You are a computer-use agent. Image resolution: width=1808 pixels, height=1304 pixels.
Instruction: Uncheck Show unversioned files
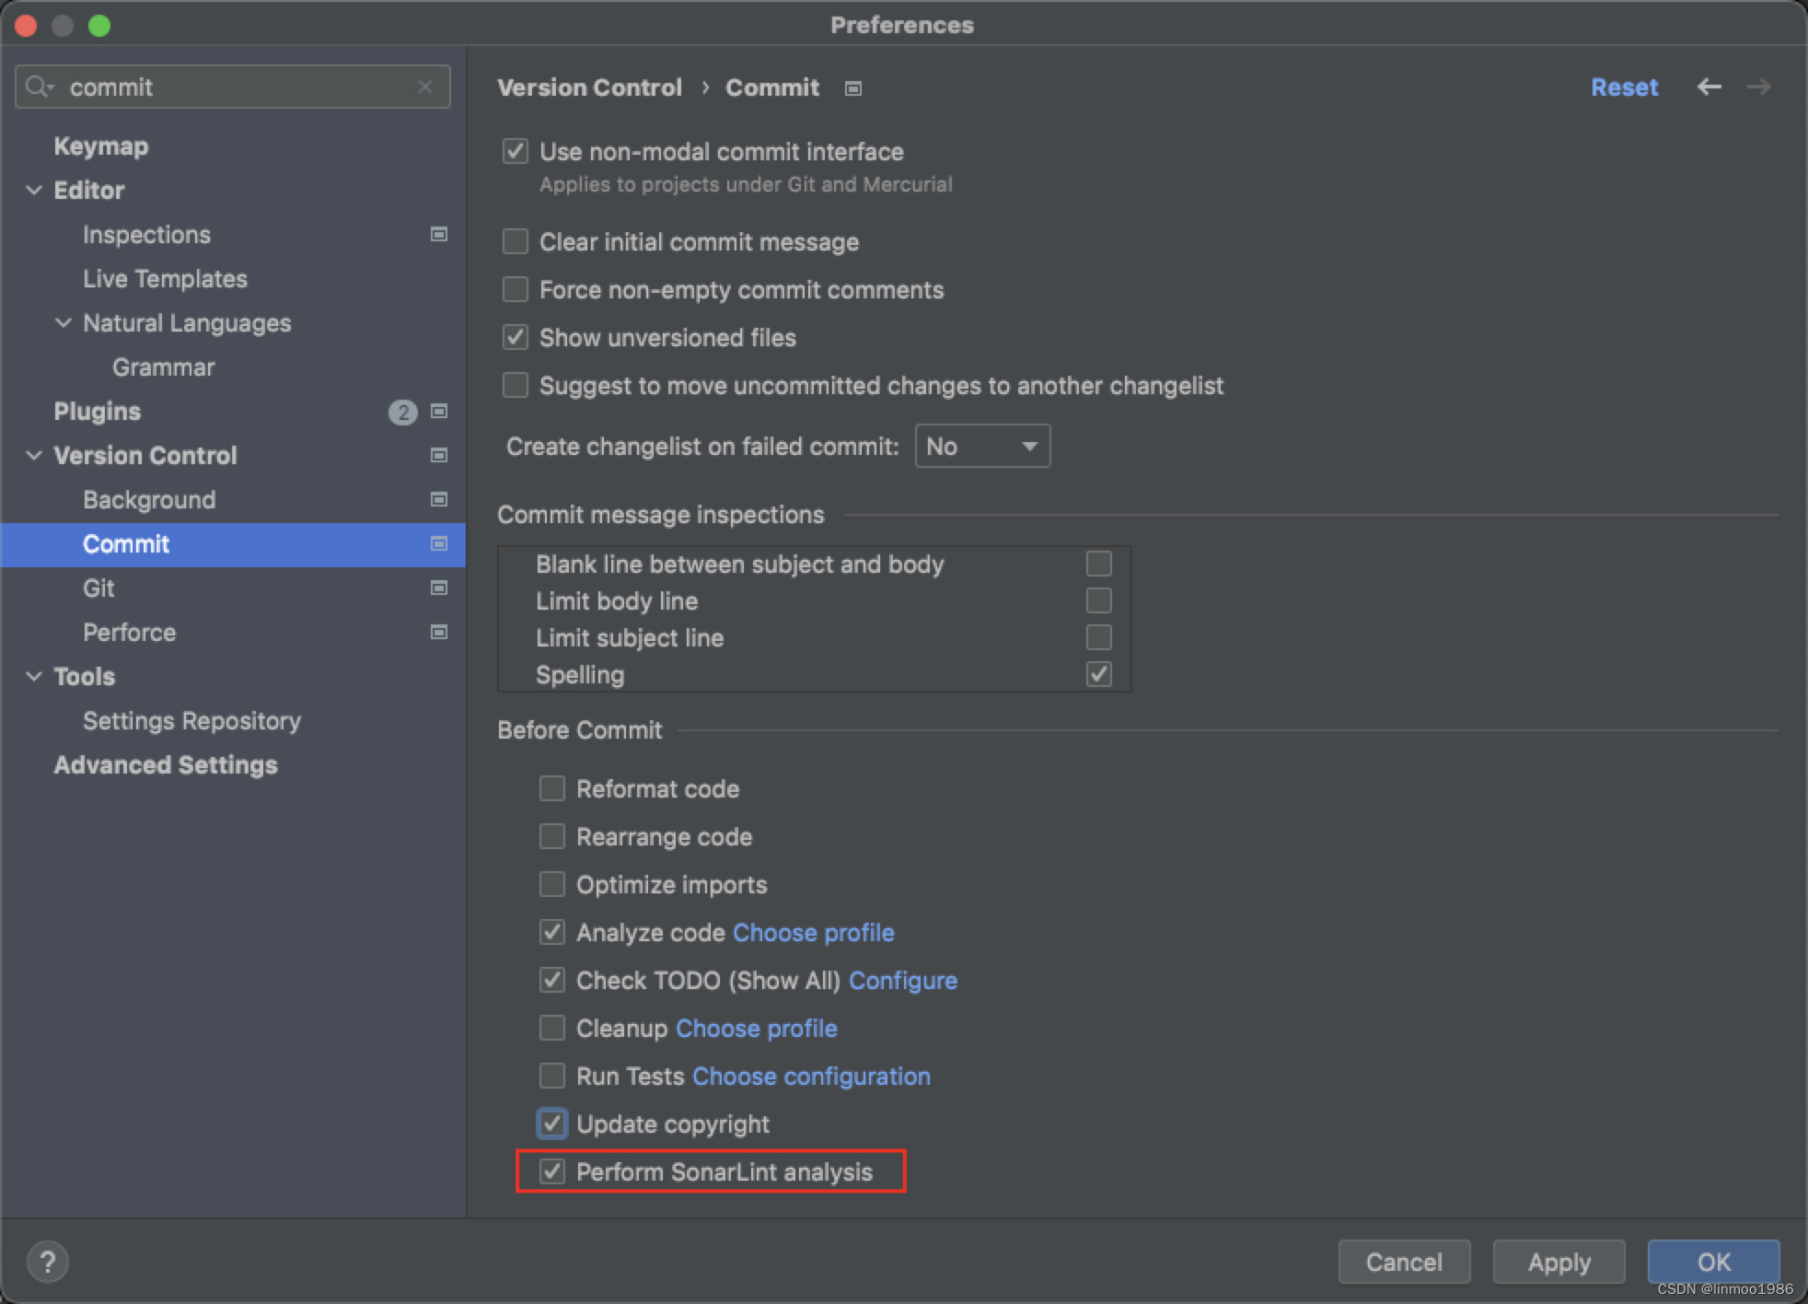[x=516, y=337]
